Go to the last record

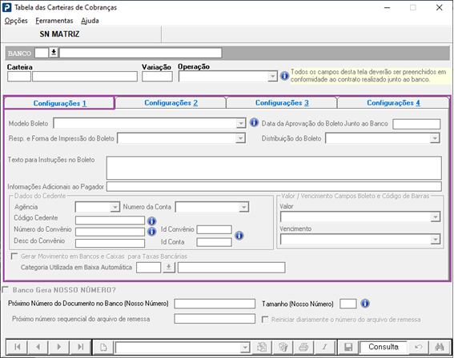point(80,347)
